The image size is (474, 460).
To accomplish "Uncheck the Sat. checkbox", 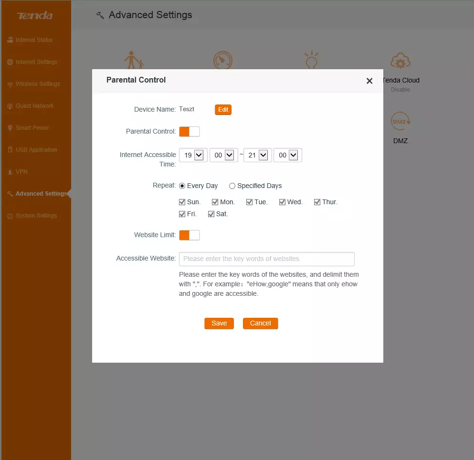I will coord(211,214).
